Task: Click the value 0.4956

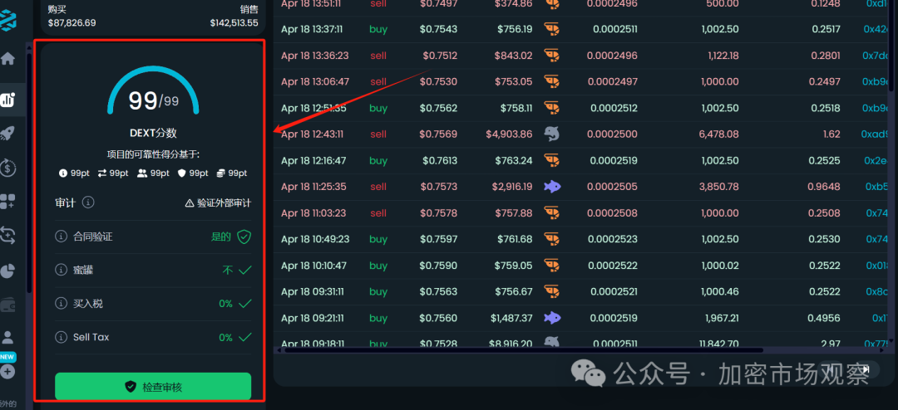Action: tap(824, 318)
